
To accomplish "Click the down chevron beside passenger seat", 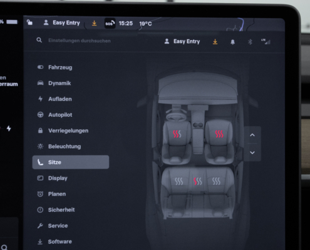I will (x=252, y=152).
